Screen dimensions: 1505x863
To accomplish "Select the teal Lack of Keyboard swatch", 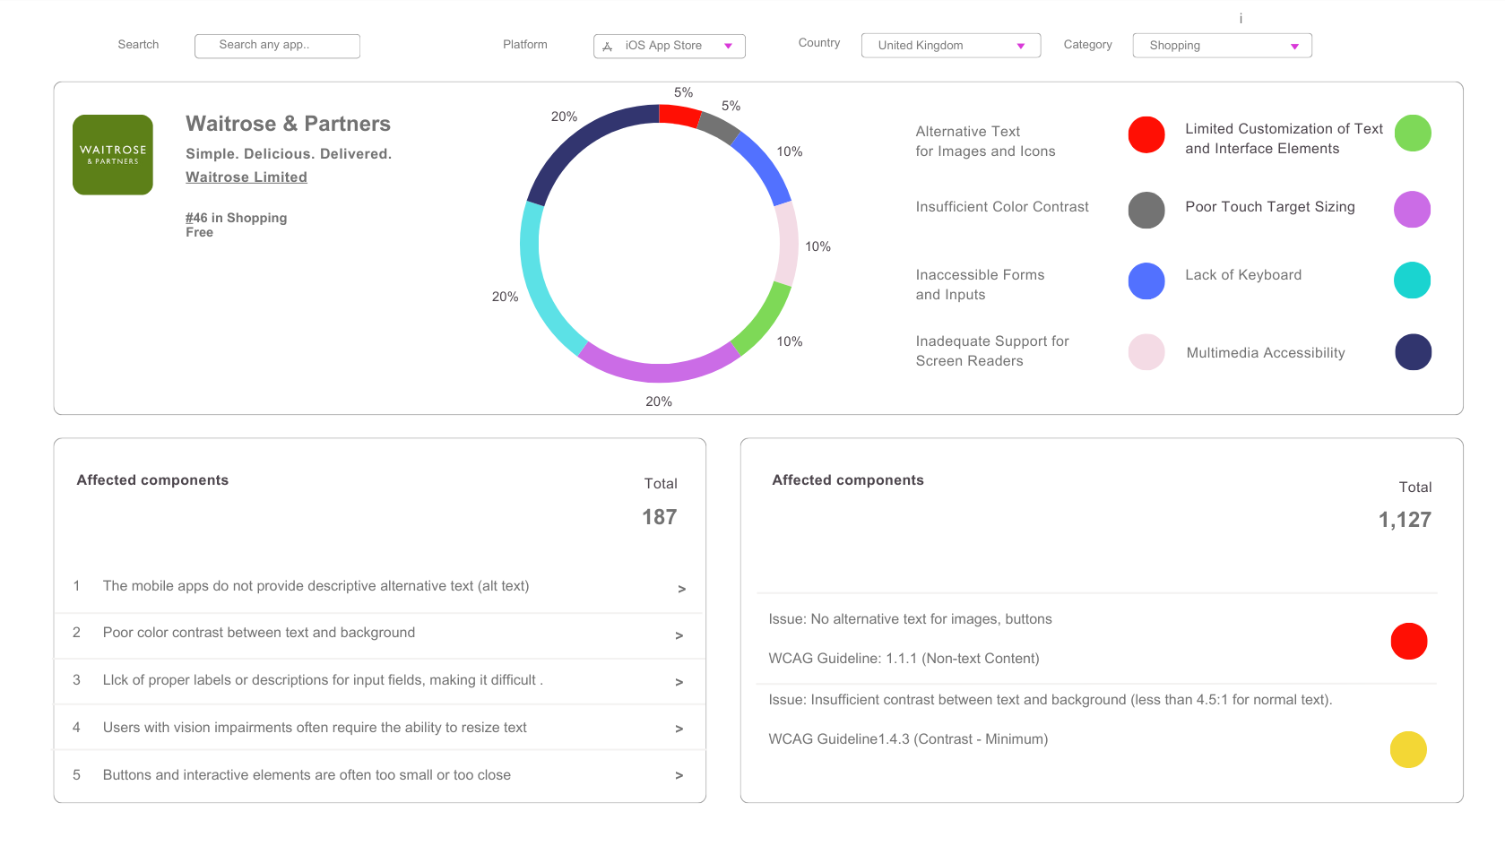I will point(1412,280).
